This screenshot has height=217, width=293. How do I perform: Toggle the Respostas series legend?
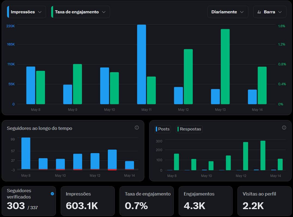(x=189, y=129)
